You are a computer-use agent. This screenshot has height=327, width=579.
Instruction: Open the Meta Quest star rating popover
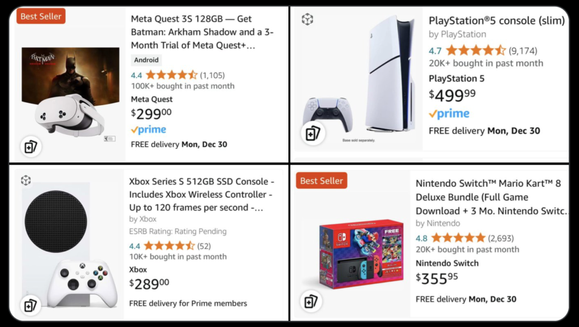click(171, 75)
